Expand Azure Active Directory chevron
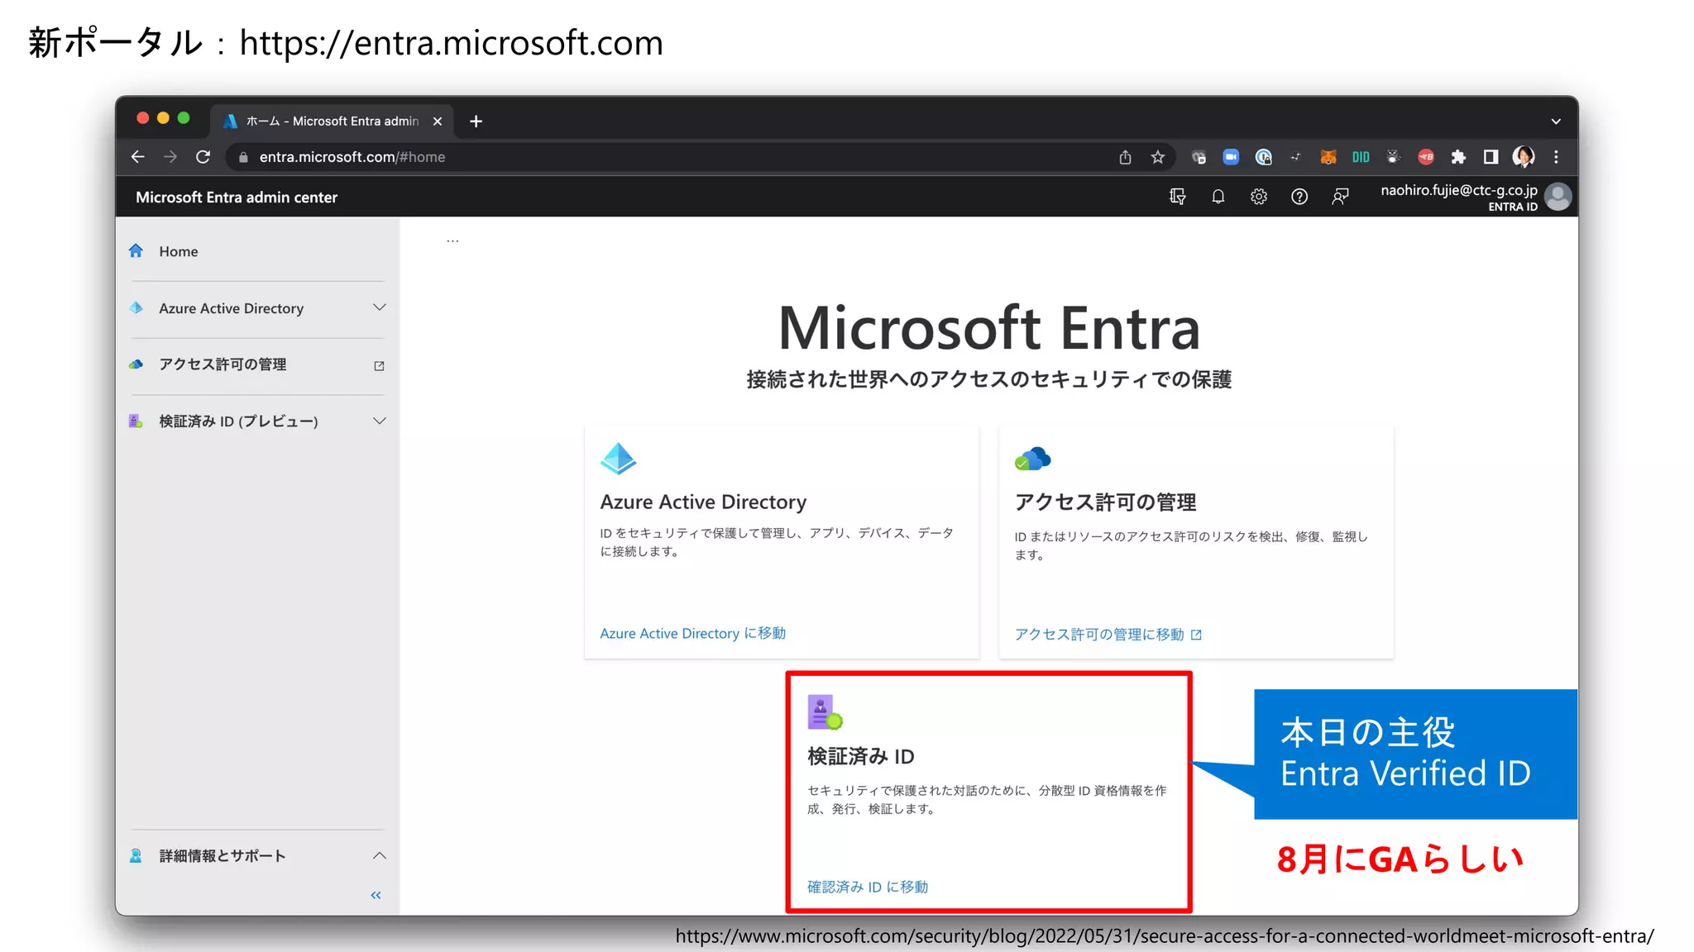This screenshot has width=1694, height=952. click(x=380, y=307)
